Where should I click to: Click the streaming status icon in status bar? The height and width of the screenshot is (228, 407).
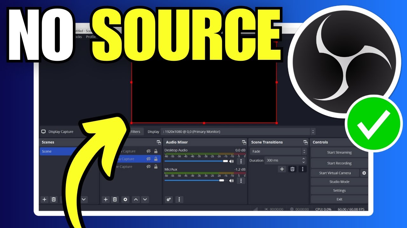[266, 209]
